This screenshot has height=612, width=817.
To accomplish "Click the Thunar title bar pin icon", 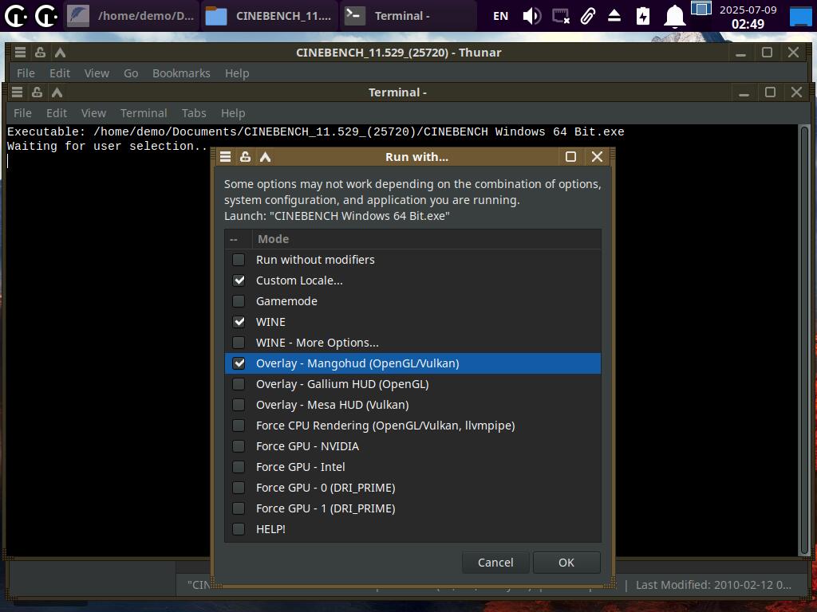I will 40,53.
